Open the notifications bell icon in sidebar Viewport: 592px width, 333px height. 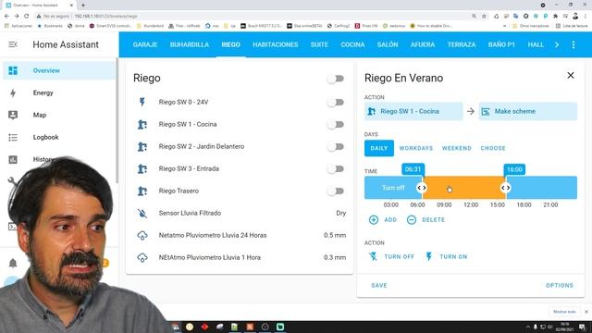13,263
